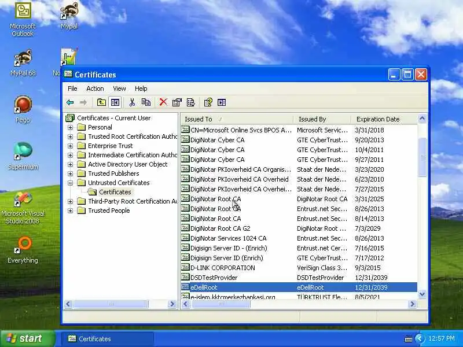Click list vertical scrollbar down arrow
The width and height of the screenshot is (463, 347).
422,294
